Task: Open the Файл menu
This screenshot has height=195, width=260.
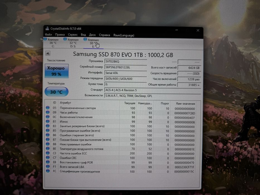Action: pos(48,35)
